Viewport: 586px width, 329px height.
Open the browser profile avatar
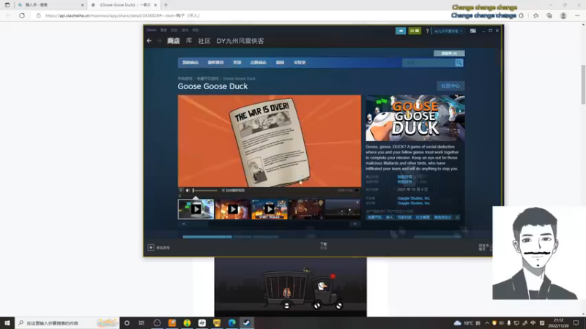point(563,15)
